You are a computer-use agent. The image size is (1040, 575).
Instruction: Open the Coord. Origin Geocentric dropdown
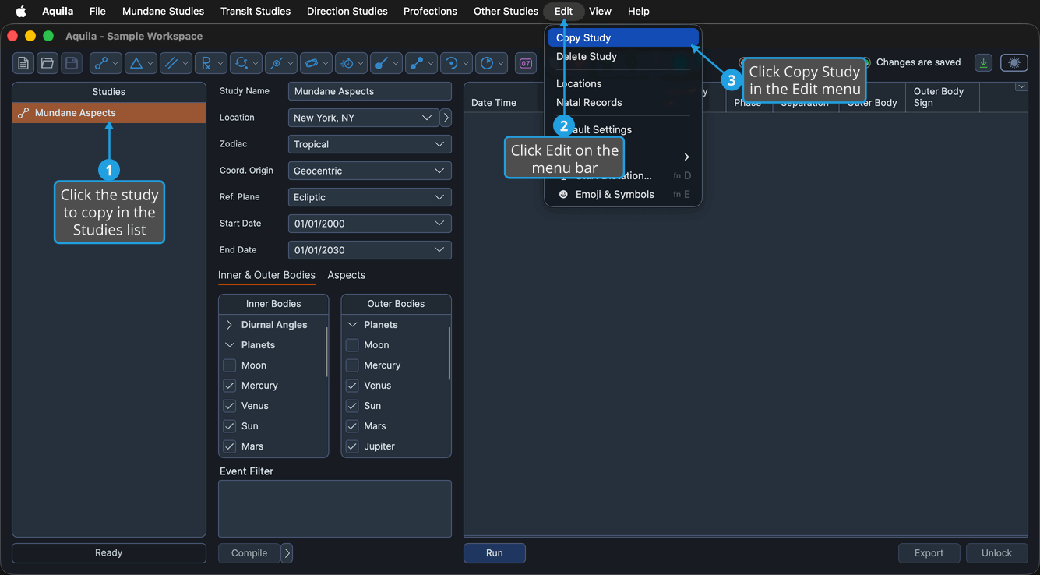click(370, 171)
